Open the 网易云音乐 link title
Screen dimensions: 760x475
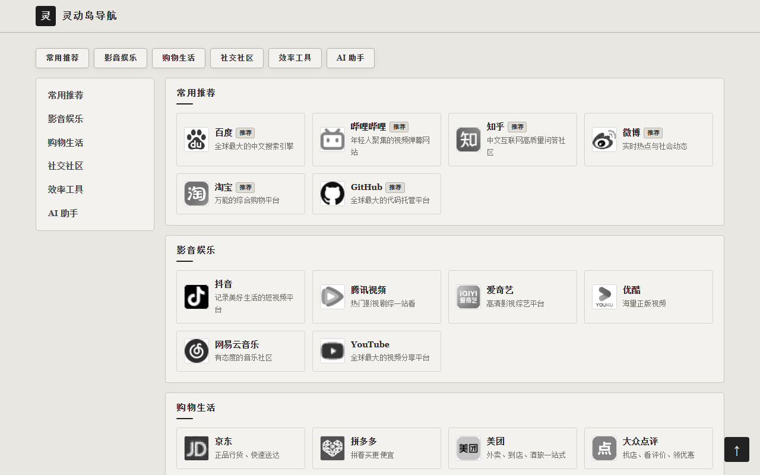click(x=237, y=344)
